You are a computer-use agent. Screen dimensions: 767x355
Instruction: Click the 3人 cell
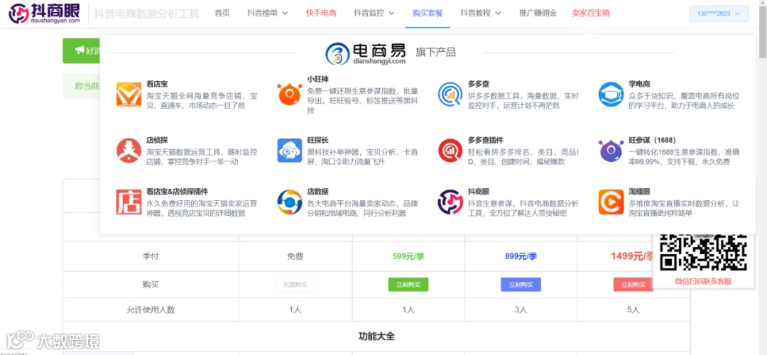coord(521,310)
